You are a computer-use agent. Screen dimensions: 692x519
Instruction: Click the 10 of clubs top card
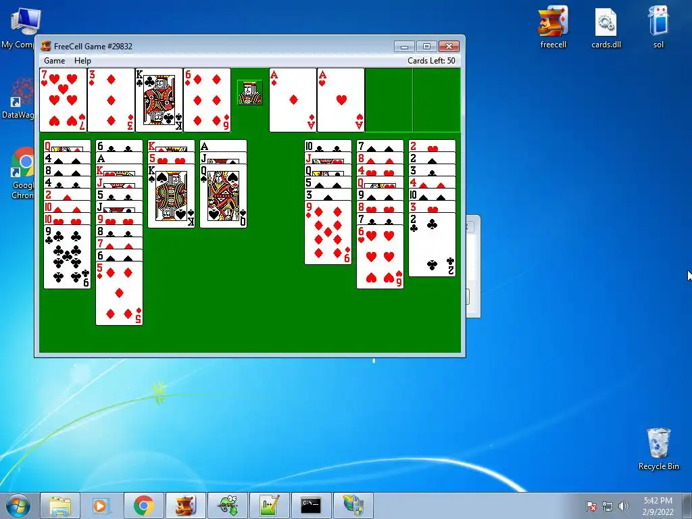click(x=328, y=146)
